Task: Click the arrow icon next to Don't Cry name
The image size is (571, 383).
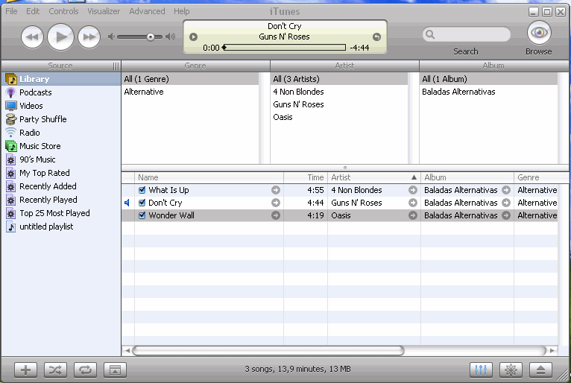Action: [x=276, y=203]
